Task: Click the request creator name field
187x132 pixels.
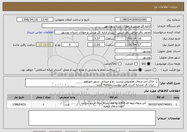Action: [103, 32]
